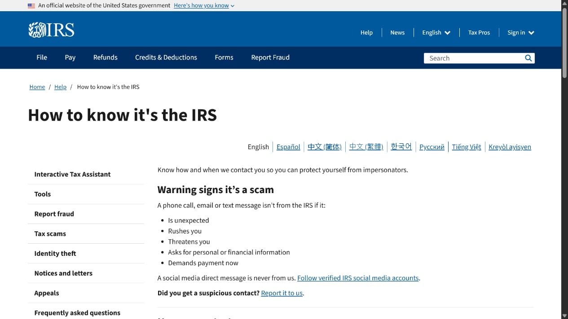This screenshot has height=319, width=568.
Task: Click the US flag icon
Action: click(x=31, y=6)
